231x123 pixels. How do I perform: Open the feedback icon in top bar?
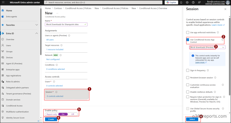tap(199, 2)
